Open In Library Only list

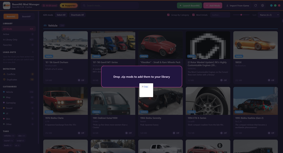point(18,40)
